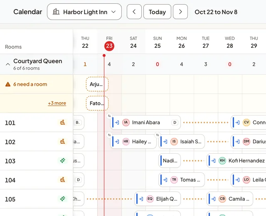Click check-in arrow icon on Tomas booking
This screenshot has height=216, width=266.
[x=165, y=180]
